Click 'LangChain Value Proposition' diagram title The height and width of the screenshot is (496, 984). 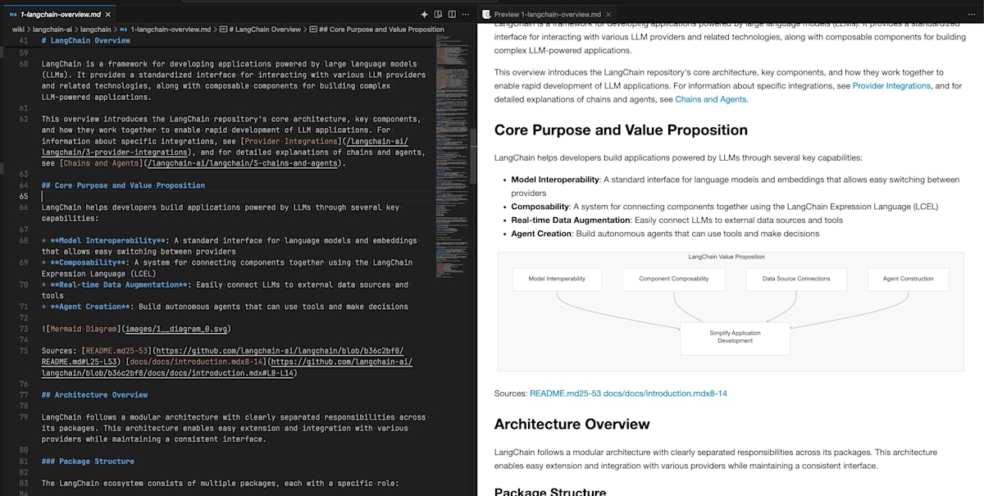tap(727, 257)
